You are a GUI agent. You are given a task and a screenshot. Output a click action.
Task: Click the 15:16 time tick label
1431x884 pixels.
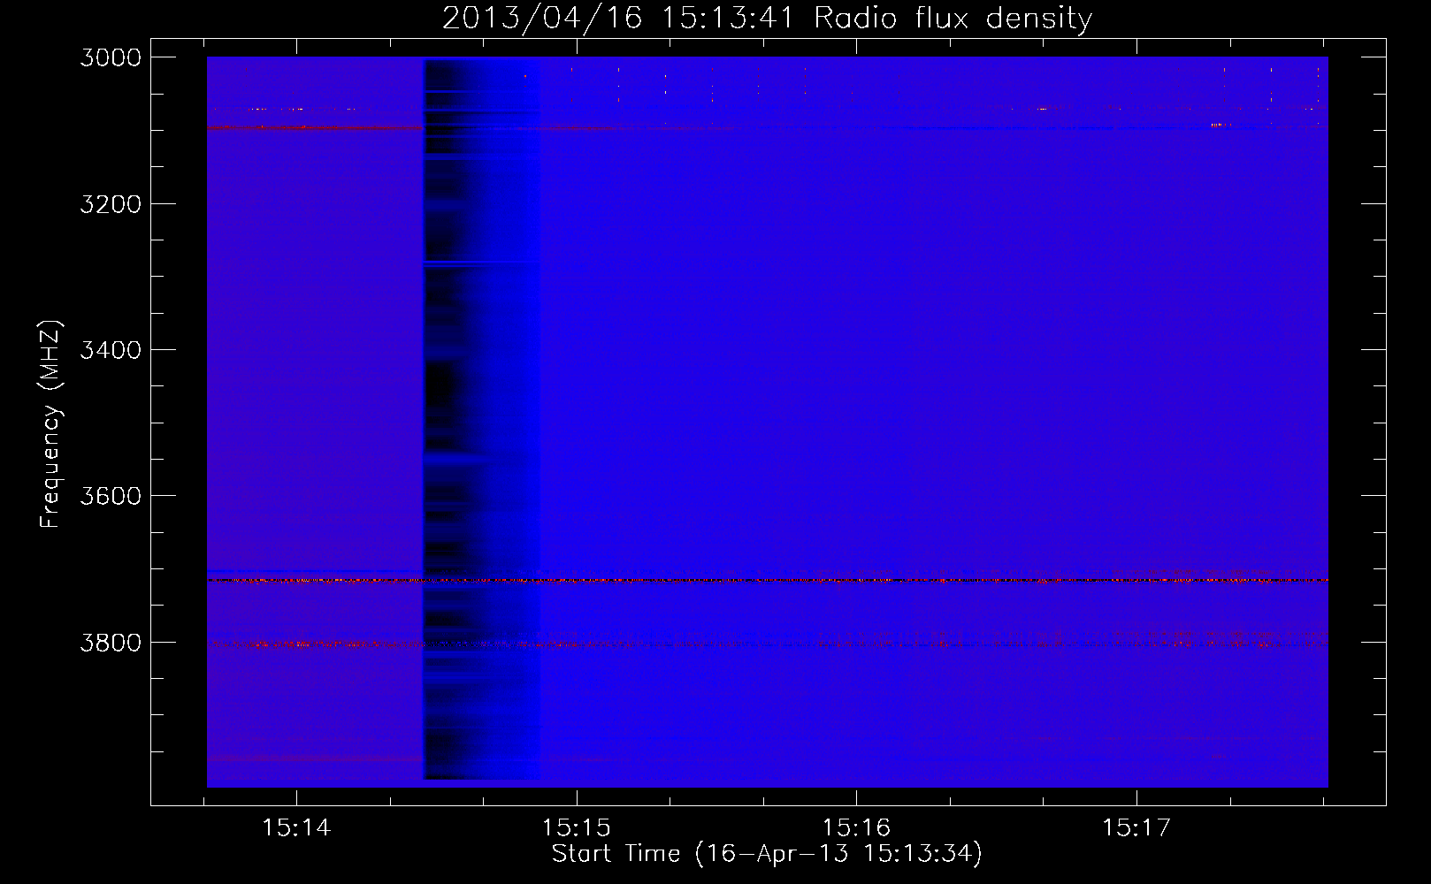(856, 827)
